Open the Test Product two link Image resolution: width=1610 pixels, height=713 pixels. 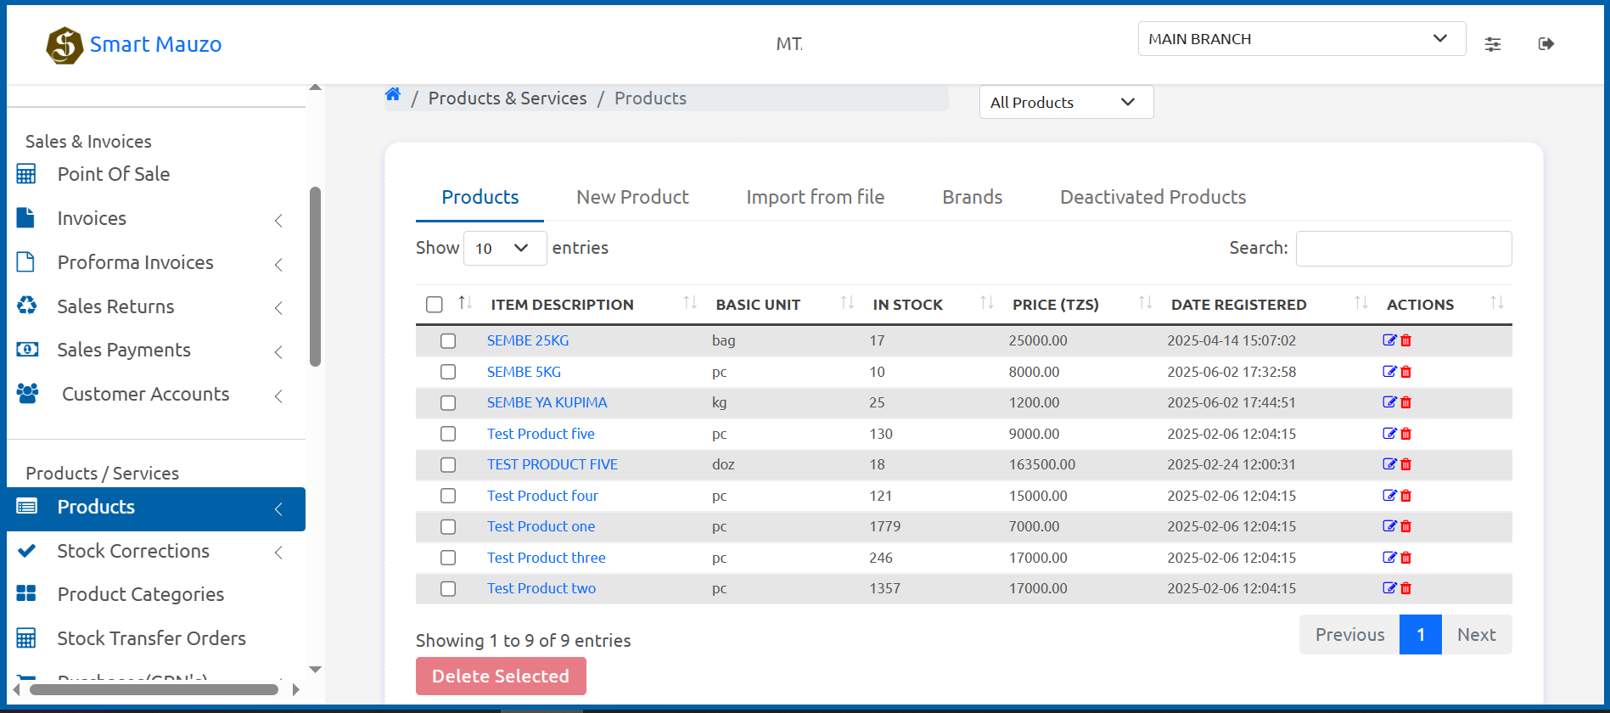pyautogui.click(x=541, y=588)
